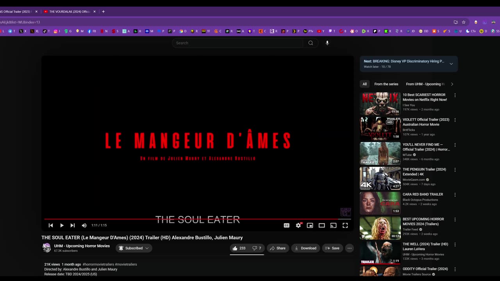Open the YouTube Y bookmark

321,31
